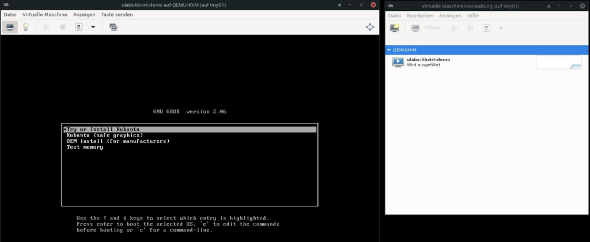Open the snapshot management icon
The width and height of the screenshot is (590, 242).
coord(114,27)
